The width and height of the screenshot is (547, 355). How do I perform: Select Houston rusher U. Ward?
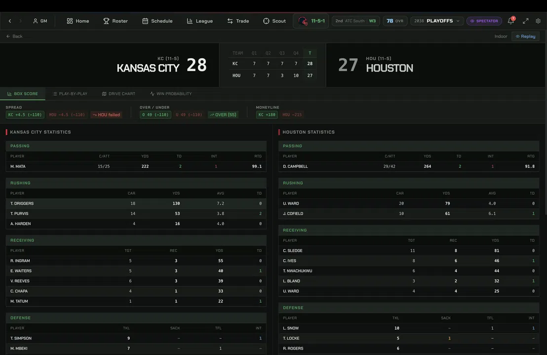tap(409, 203)
